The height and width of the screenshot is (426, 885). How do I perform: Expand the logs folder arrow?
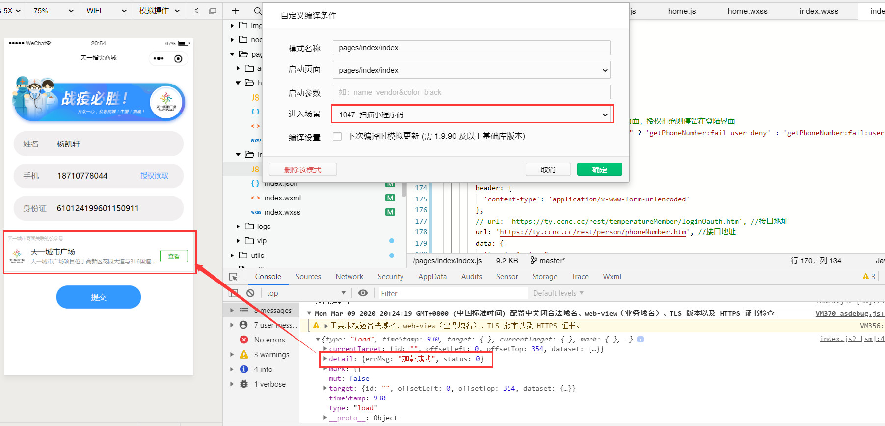click(x=238, y=227)
